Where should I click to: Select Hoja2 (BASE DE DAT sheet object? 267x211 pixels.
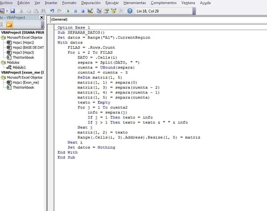(x=28, y=47)
